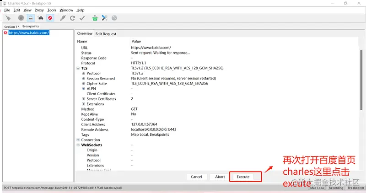Toggle the red Breakpoints toolbar icon
Image resolution: width=366 pixels, height=193 pixels.
[50, 18]
